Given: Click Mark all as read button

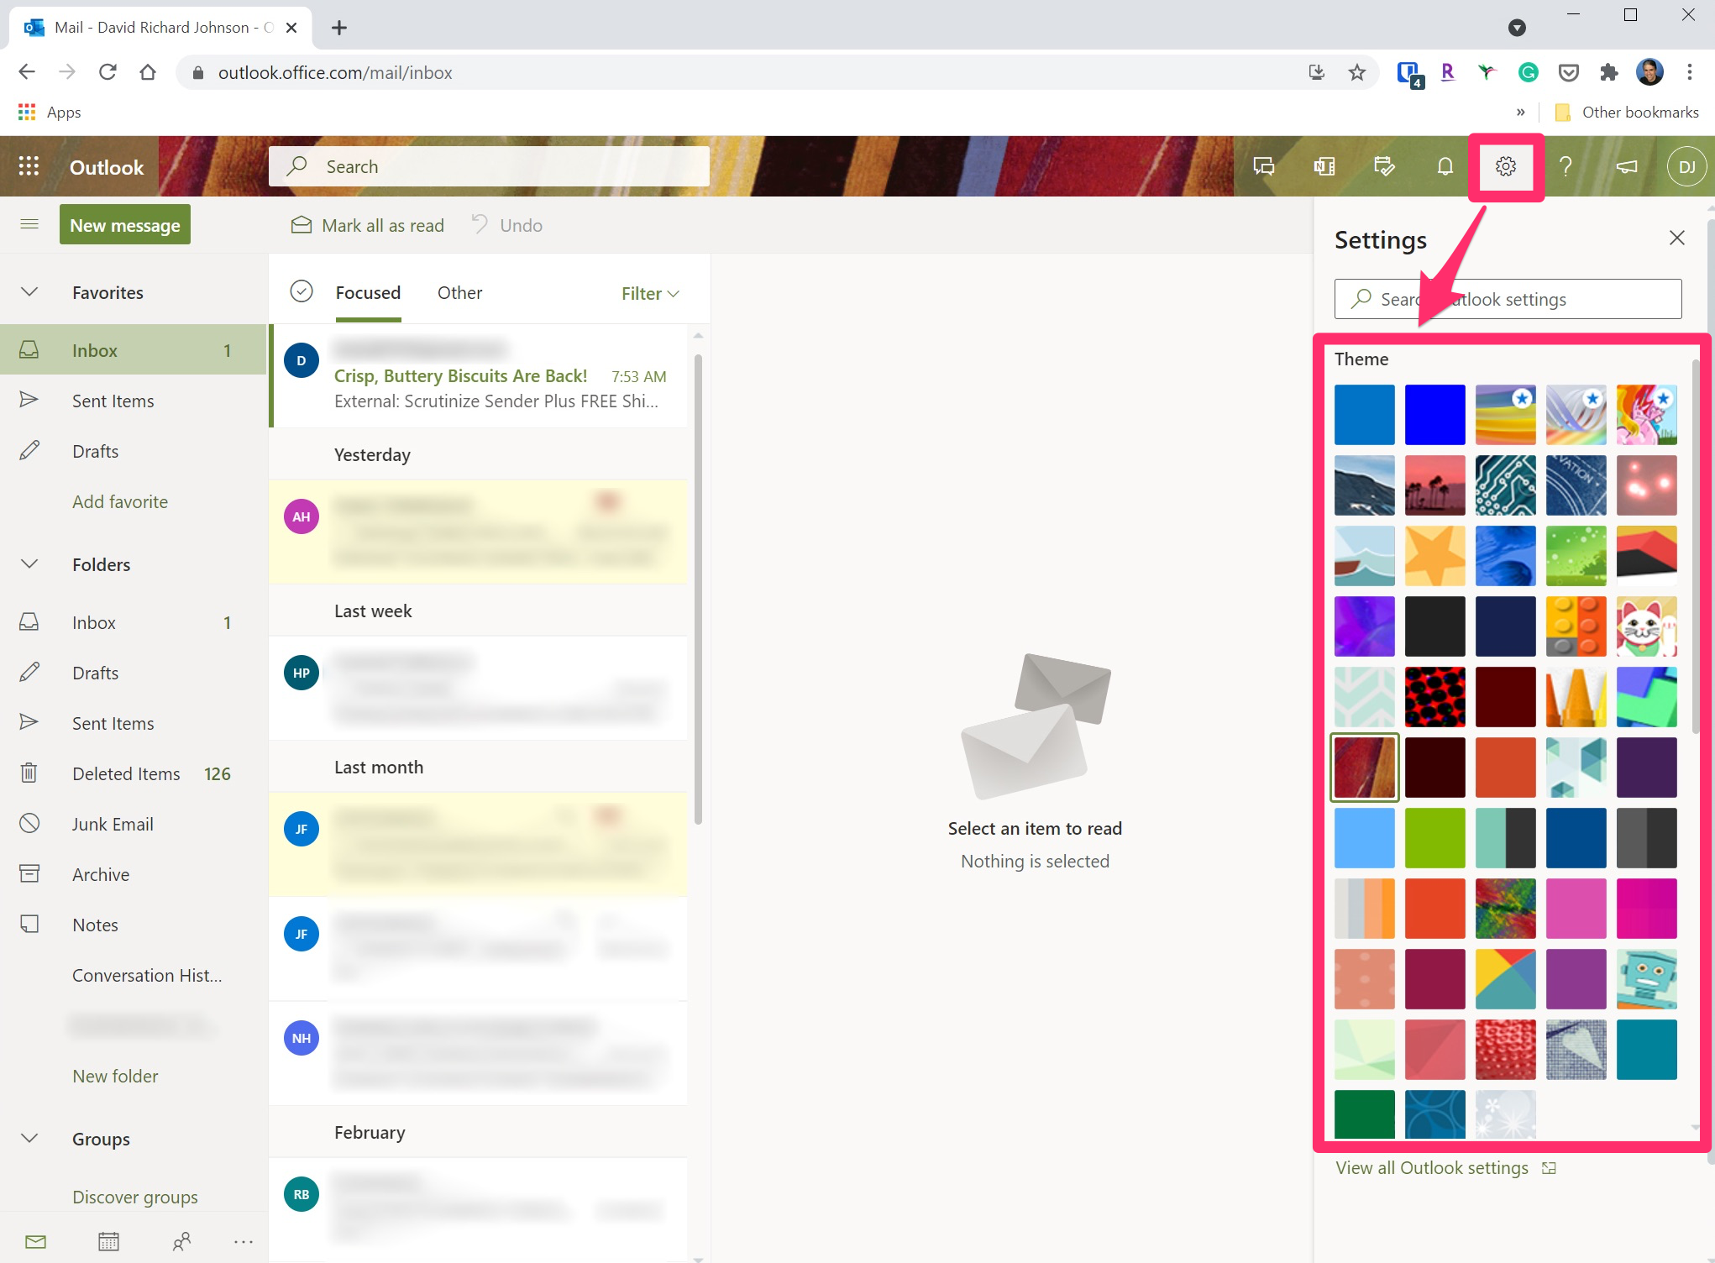Looking at the screenshot, I should (x=368, y=225).
